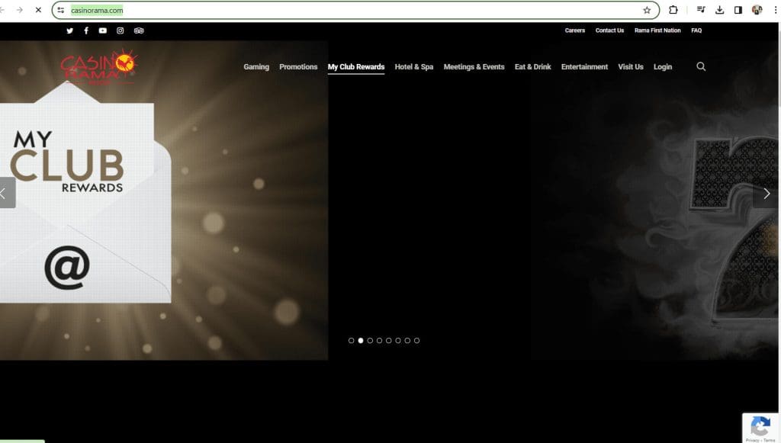The width and height of the screenshot is (781, 443).
Task: Click the address bar showing casinorama.com
Action: [x=343, y=10]
